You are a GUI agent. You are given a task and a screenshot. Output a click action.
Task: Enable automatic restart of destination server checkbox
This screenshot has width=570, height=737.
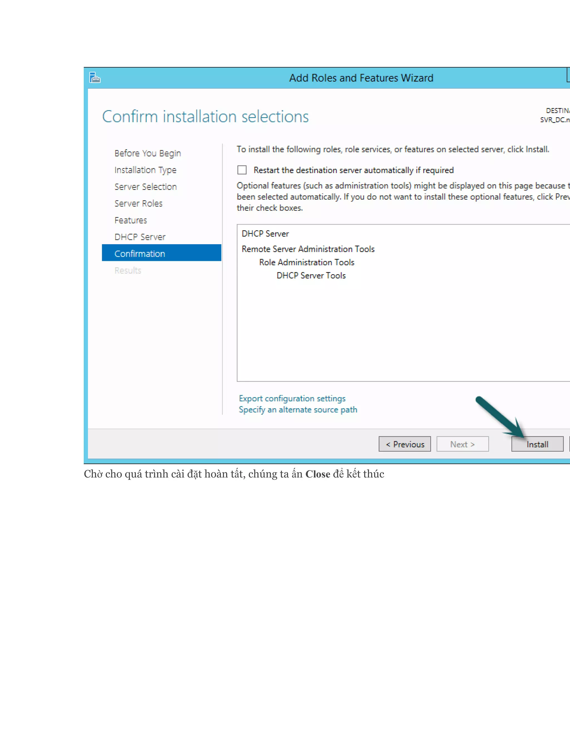[242, 170]
